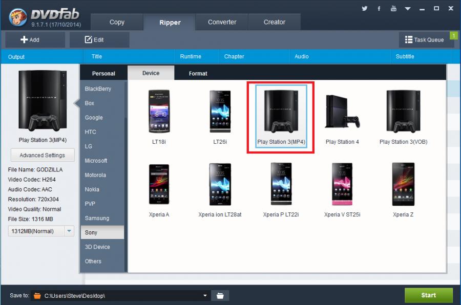The height and width of the screenshot is (305, 461).
Task: Open the title bar dropdown arrow menu
Action: click(408, 9)
